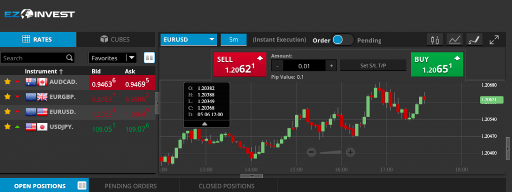The width and height of the screenshot is (512, 192).
Task: Click EURUSD bid price 1.2062
Action: coord(103,113)
